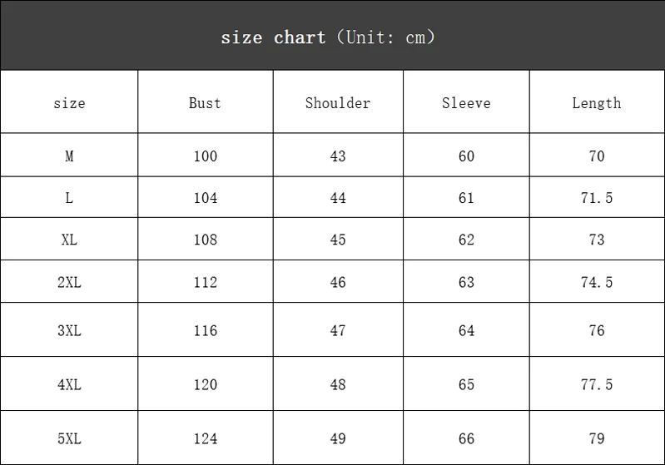Click the Bust value 104 cell
665x465 pixels.
coord(205,198)
